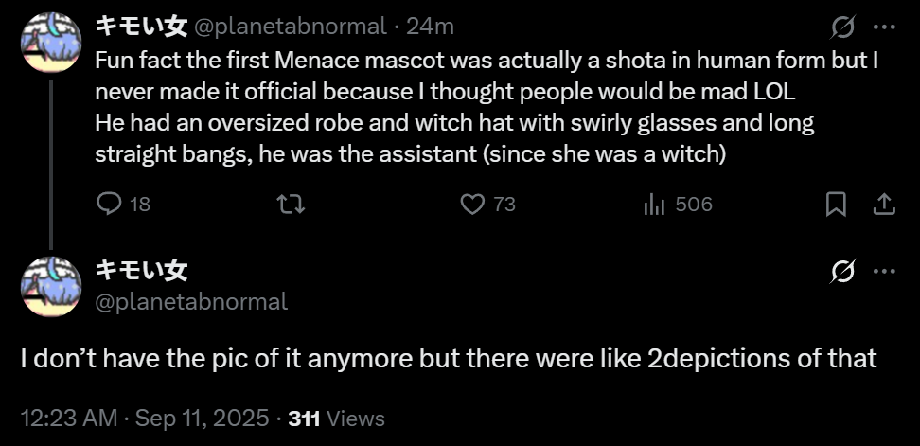Open the 24m timestamp permalink
Screen dimensions: 920x446
[430, 27]
